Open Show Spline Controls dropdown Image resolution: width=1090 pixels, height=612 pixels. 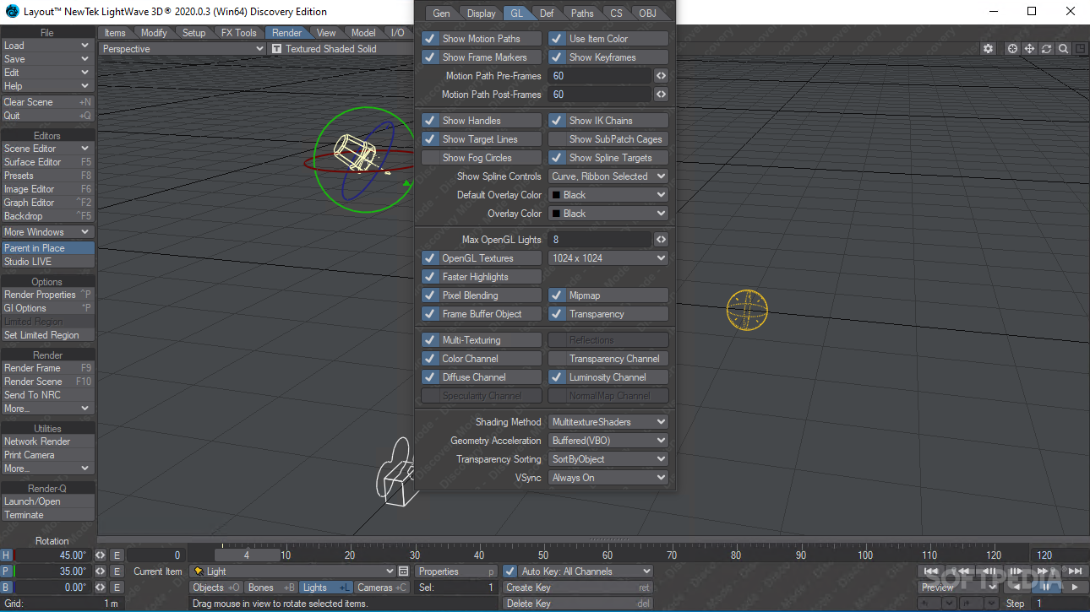[x=608, y=176]
